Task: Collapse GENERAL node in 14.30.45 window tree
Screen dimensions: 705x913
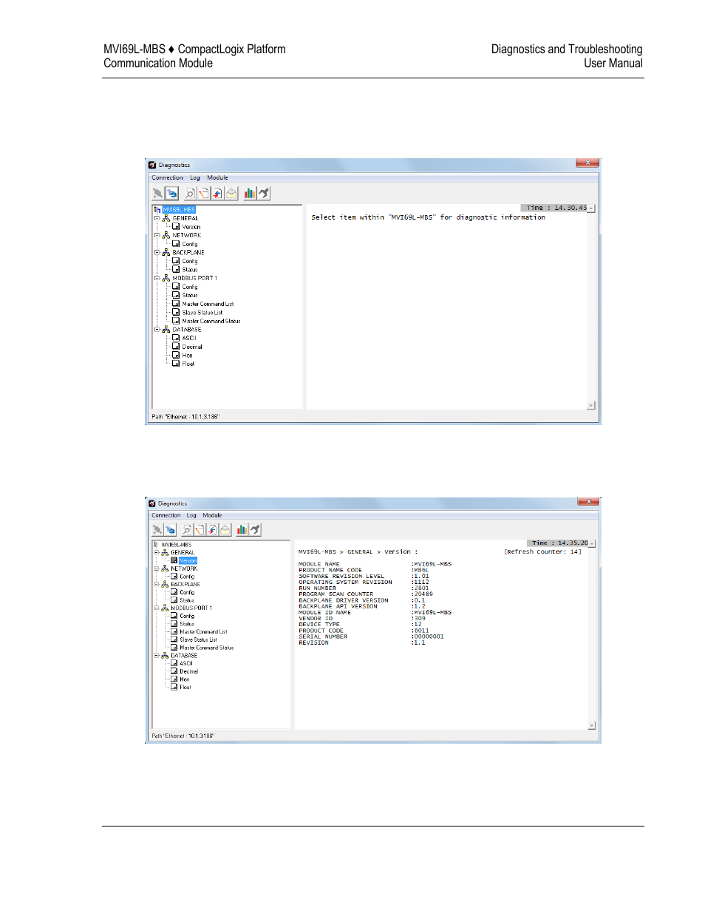Action: coord(157,218)
